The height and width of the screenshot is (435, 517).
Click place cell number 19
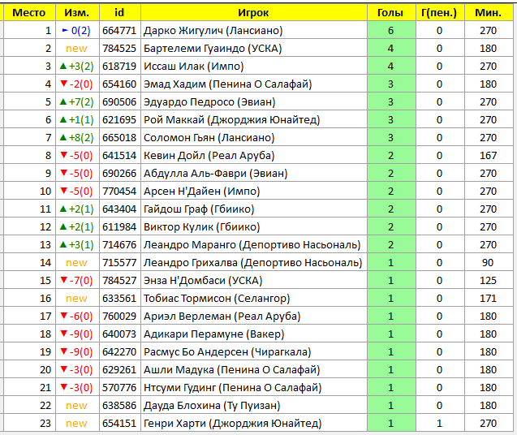click(x=29, y=352)
